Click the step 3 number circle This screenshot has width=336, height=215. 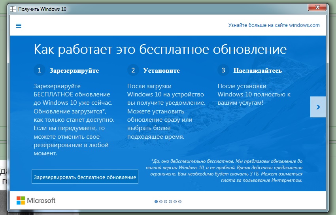[223, 70]
